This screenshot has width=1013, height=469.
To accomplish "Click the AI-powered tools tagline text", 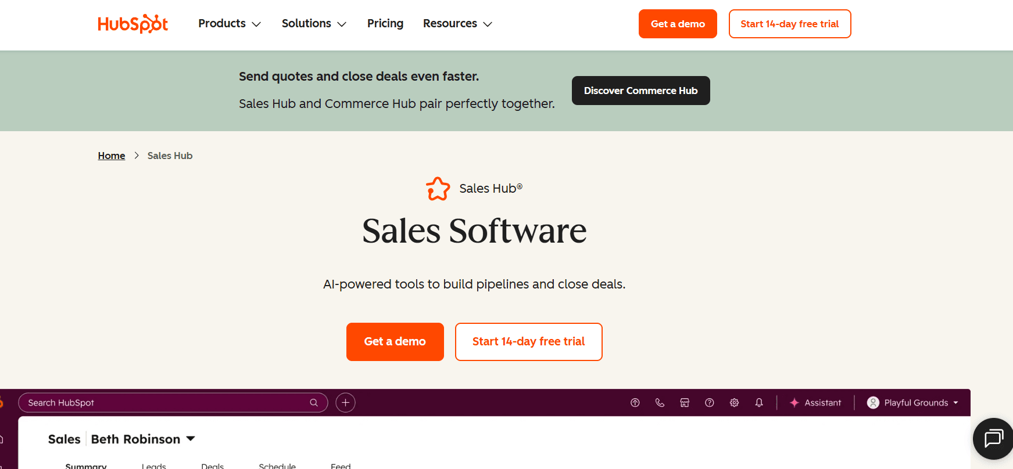I will (474, 284).
